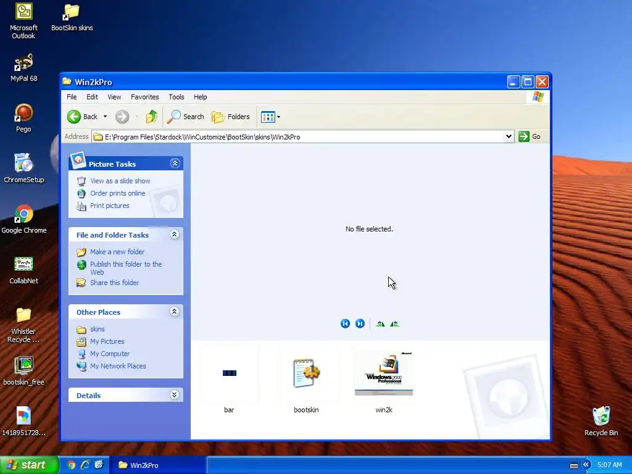Click the Go button
Screen dimensions: 632x474
click(x=530, y=136)
